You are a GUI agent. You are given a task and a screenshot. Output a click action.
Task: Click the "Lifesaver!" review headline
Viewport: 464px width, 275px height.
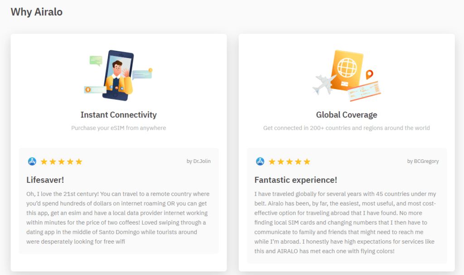(45, 180)
